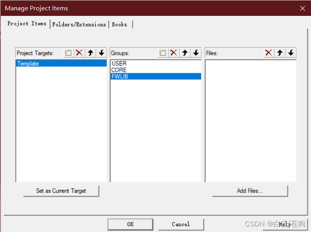Select the Template target

tap(61, 64)
